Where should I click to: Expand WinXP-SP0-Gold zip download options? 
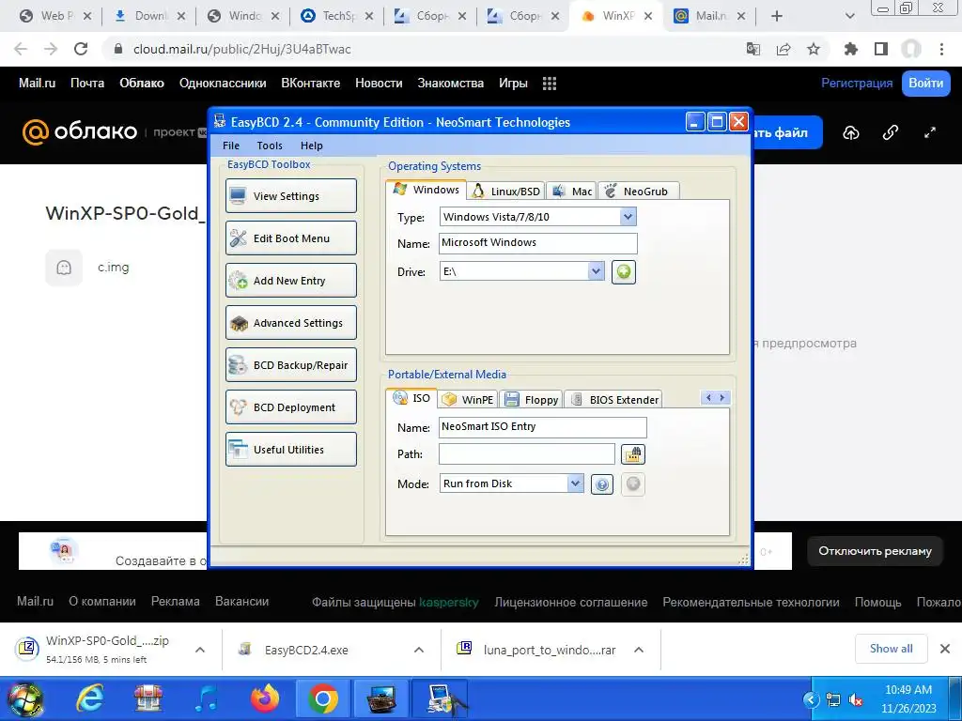[x=200, y=650]
